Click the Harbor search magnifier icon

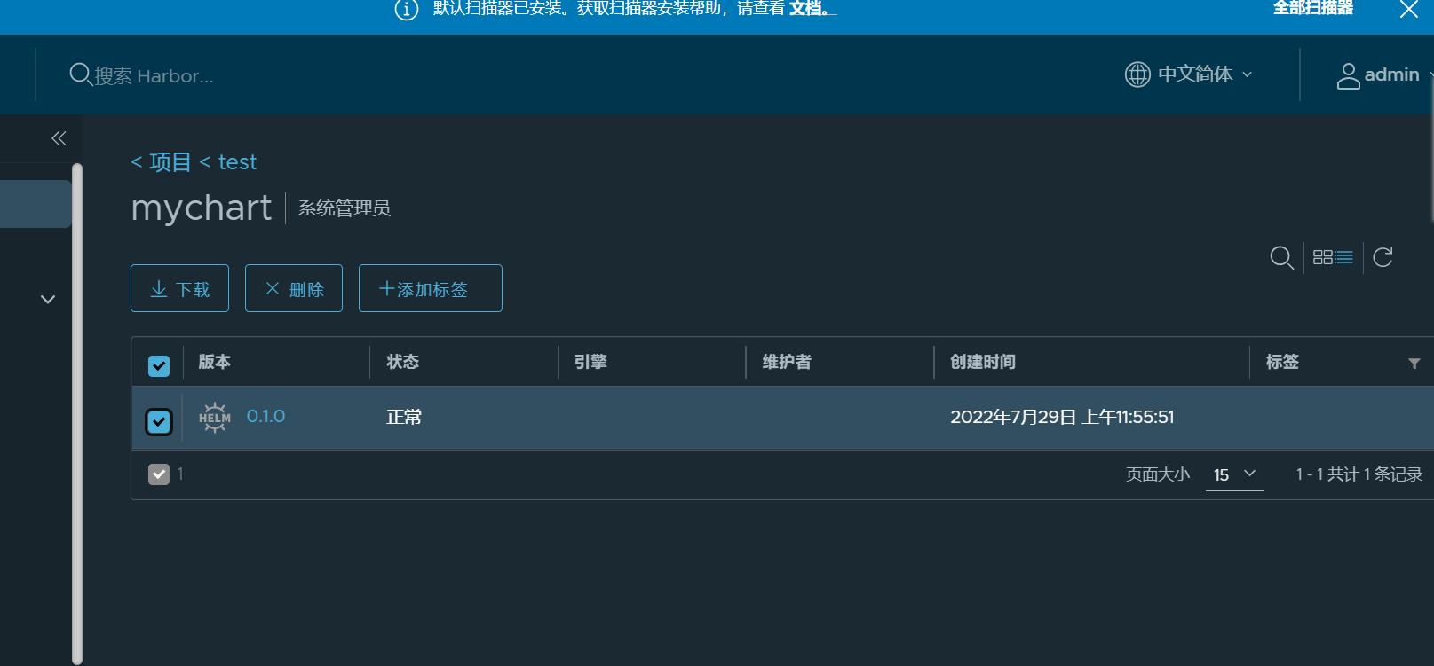(x=80, y=74)
